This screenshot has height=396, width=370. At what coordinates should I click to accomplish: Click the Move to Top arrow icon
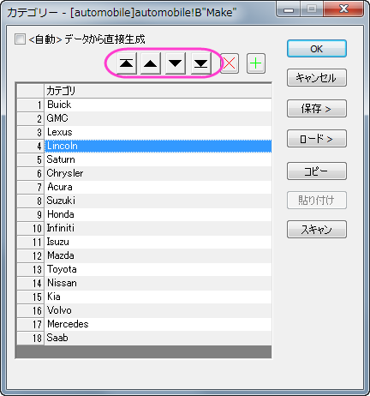(127, 63)
